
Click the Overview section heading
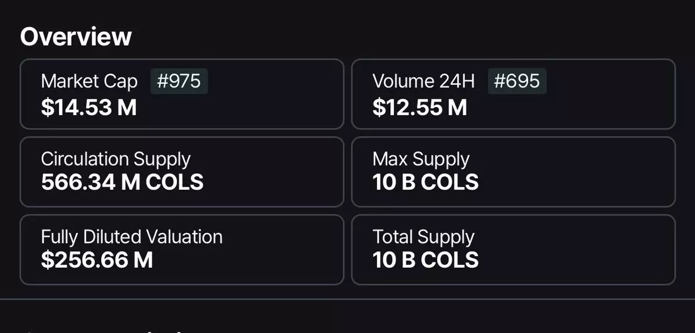pyautogui.click(x=76, y=37)
